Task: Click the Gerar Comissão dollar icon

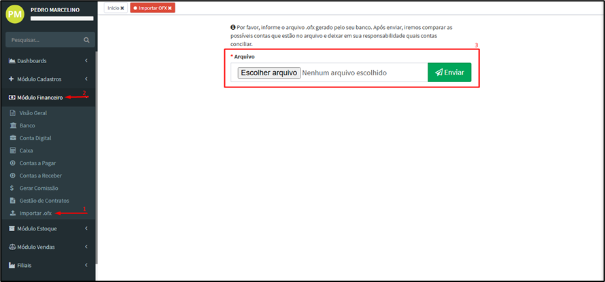Action: point(12,188)
